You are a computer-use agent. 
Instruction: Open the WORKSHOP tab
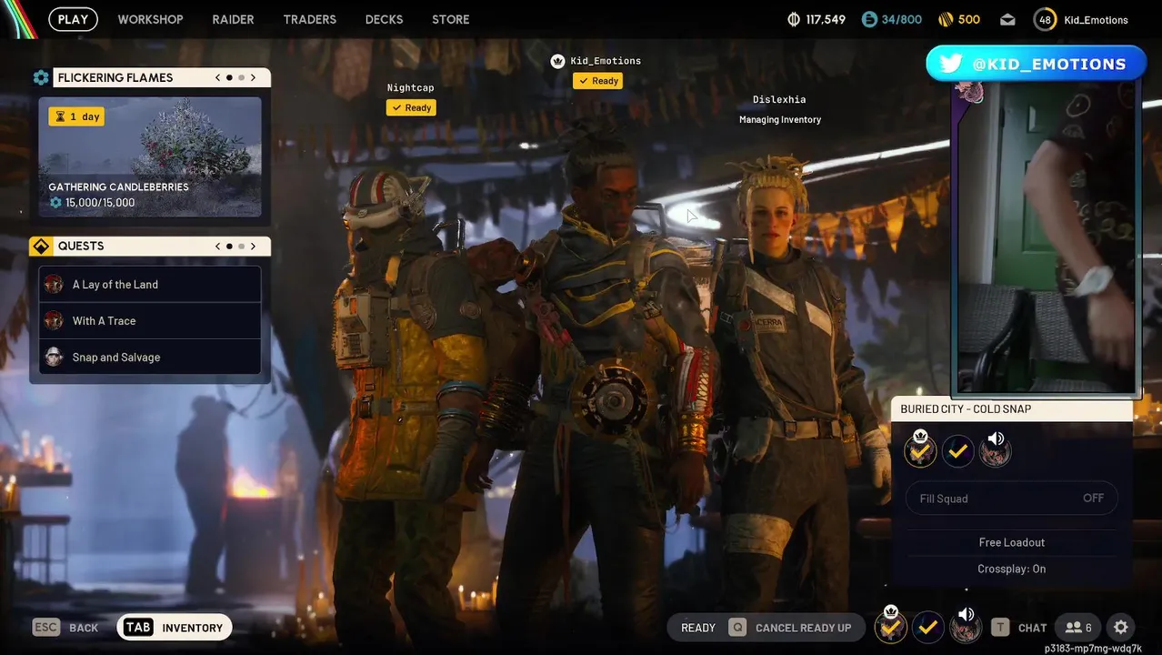tap(150, 19)
